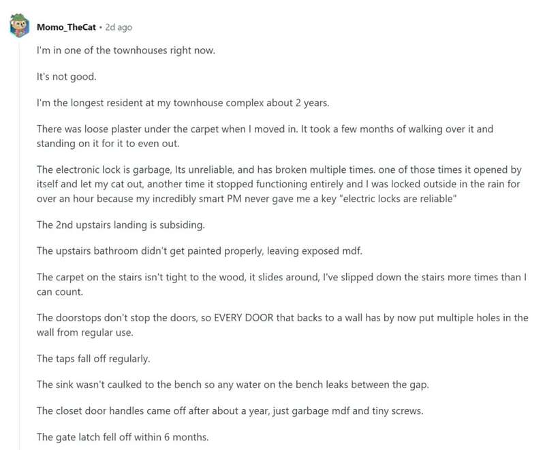
Task: Click the line 'It's not good.'
Action: (66, 76)
